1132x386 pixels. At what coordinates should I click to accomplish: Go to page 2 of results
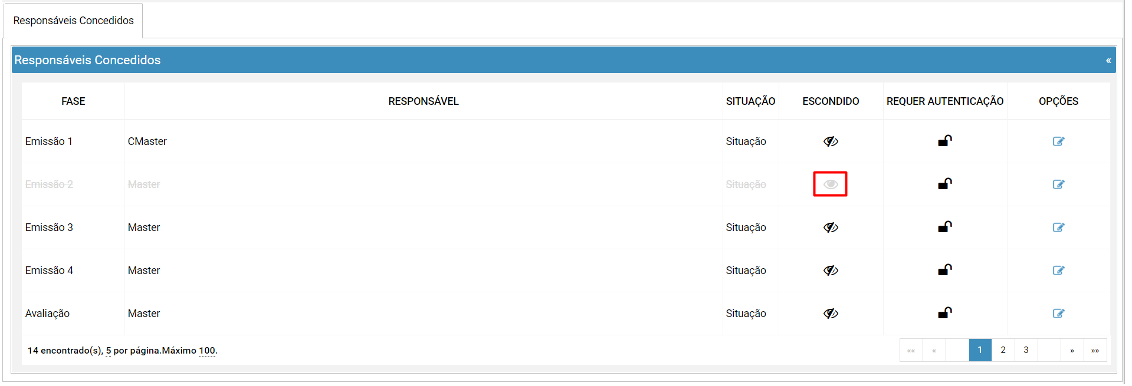point(1003,350)
